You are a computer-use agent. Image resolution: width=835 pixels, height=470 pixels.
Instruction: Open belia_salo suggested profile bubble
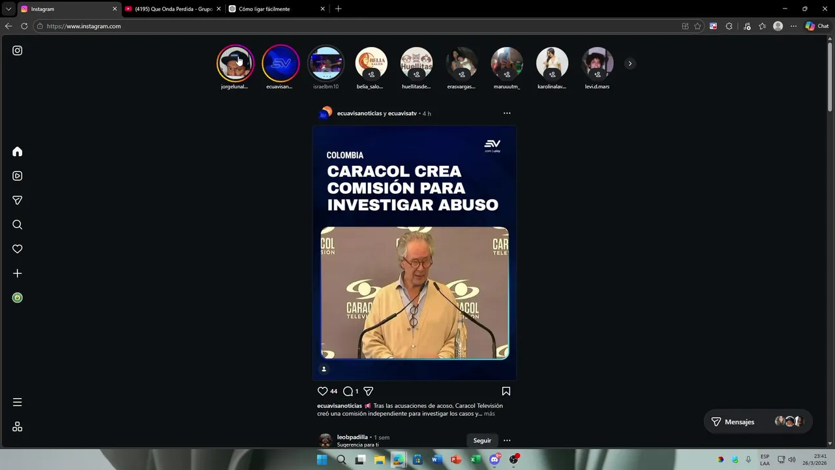[x=371, y=63]
